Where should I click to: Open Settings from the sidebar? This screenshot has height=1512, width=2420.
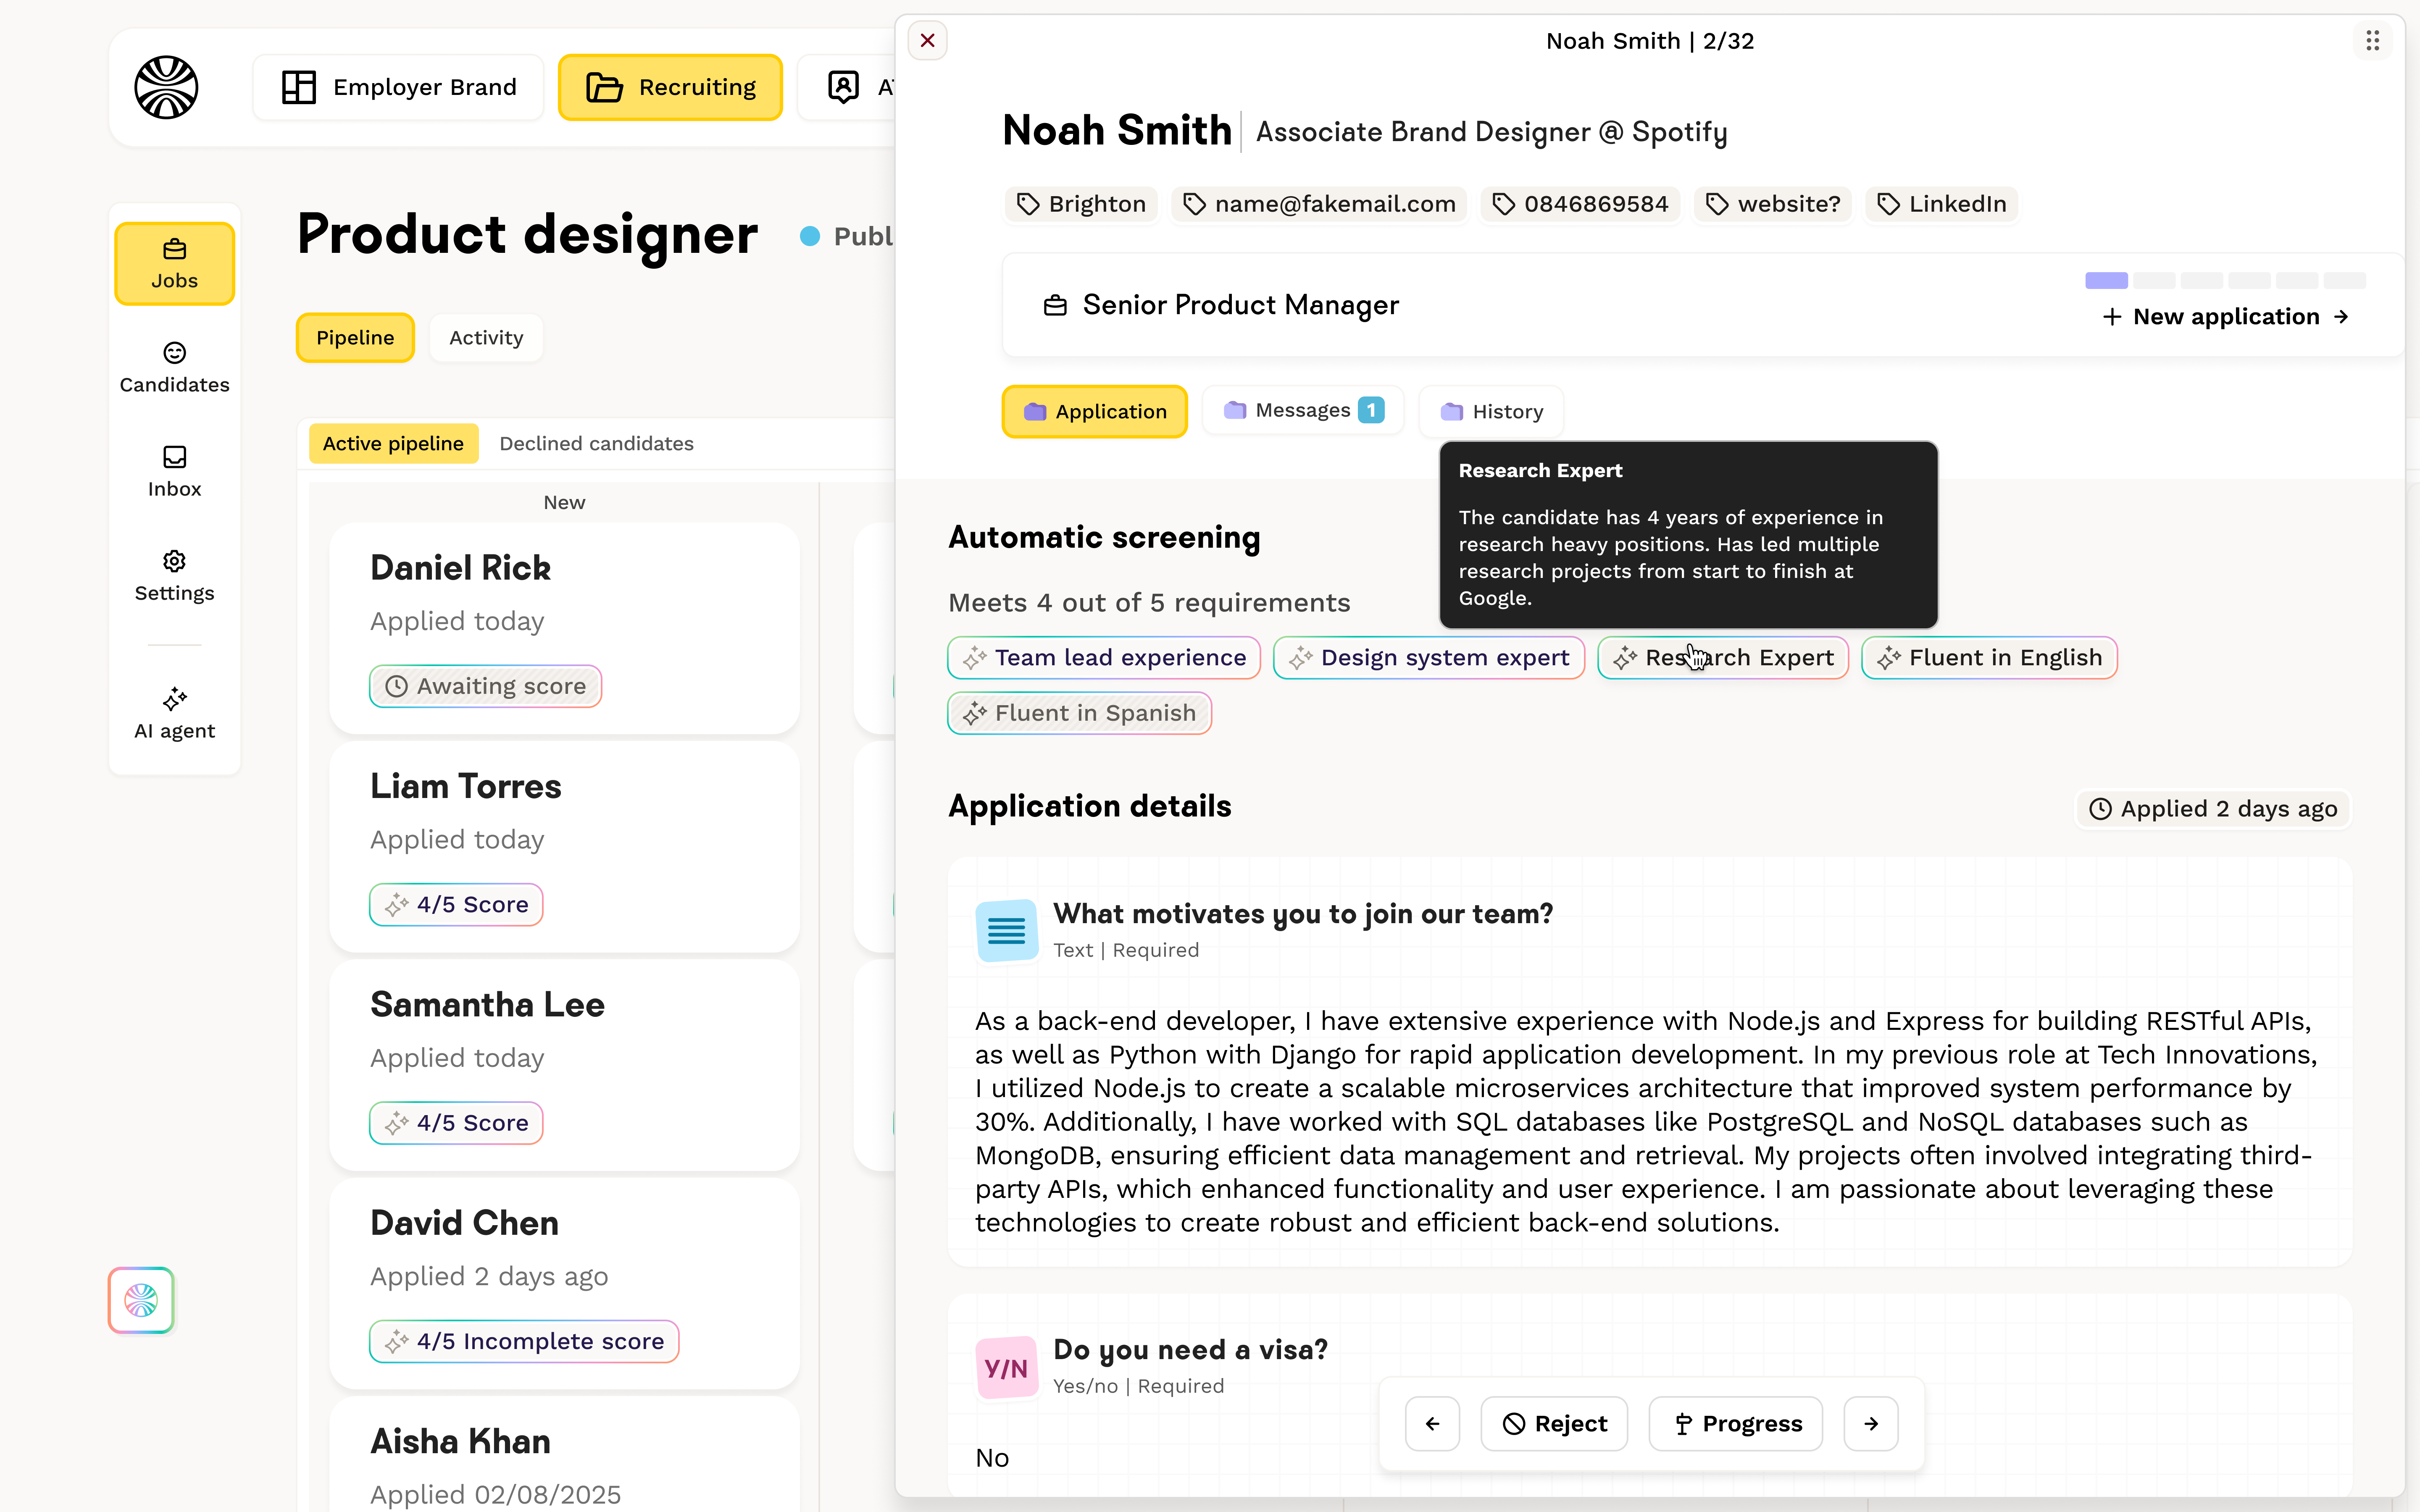click(174, 576)
